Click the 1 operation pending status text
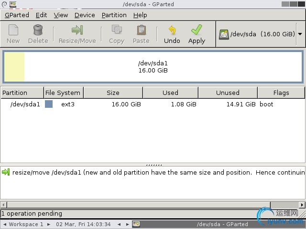Screen dimensions: 306x229 32,214
